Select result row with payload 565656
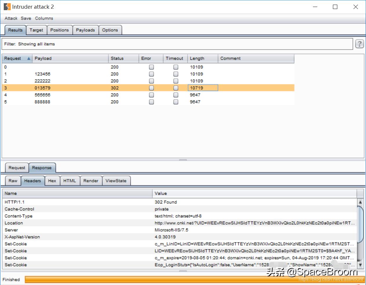366x285 pixels. [42, 95]
